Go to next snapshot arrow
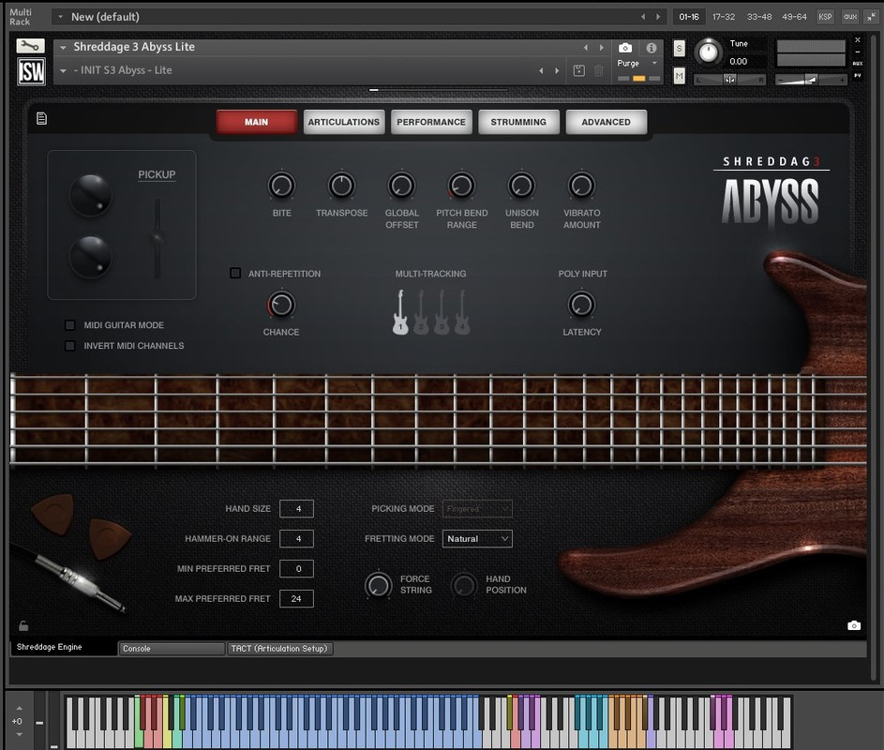 (x=557, y=70)
